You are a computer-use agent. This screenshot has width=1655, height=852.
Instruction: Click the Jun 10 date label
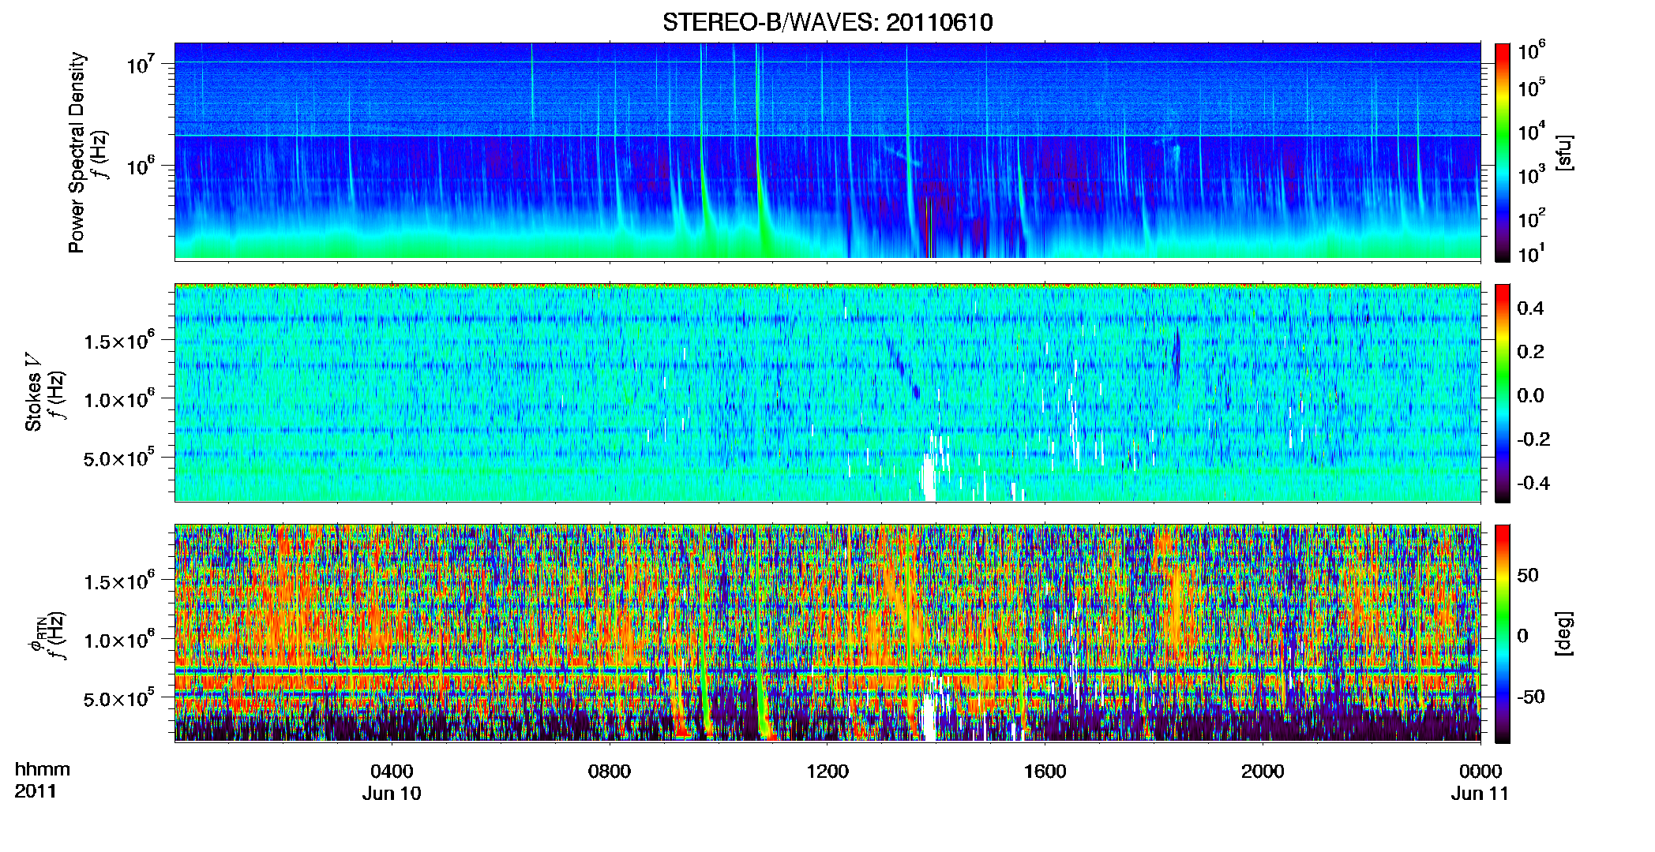tap(392, 793)
